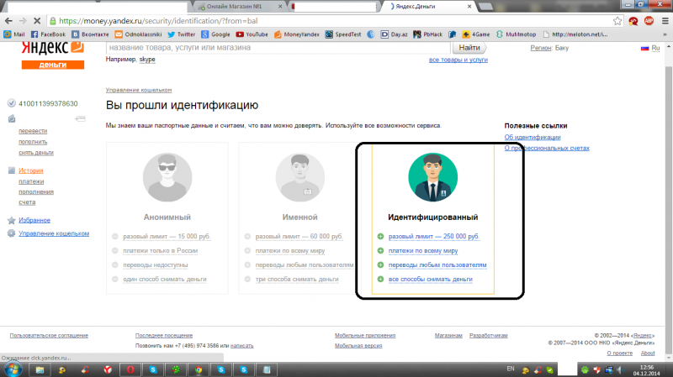Viewport: 673px width, 377px height.
Task: Open the MuMmotop bookmark
Action: (516, 34)
